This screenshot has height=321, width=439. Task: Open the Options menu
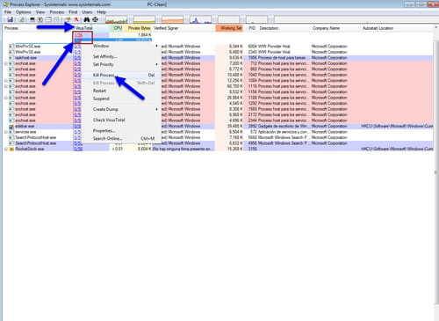point(24,12)
